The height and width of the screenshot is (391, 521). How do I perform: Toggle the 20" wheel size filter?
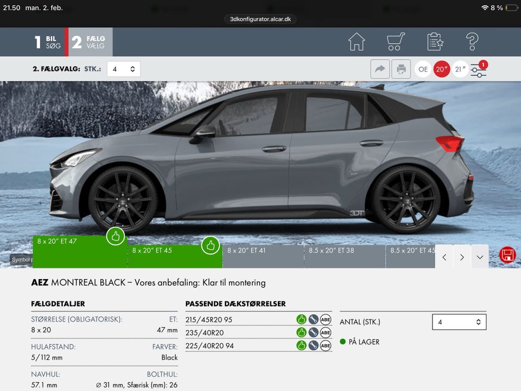(x=442, y=69)
